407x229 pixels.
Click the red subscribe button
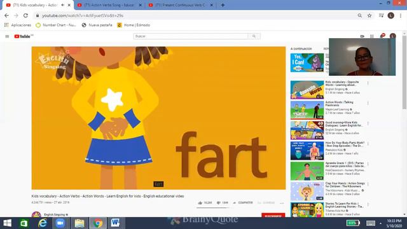coord(273,215)
